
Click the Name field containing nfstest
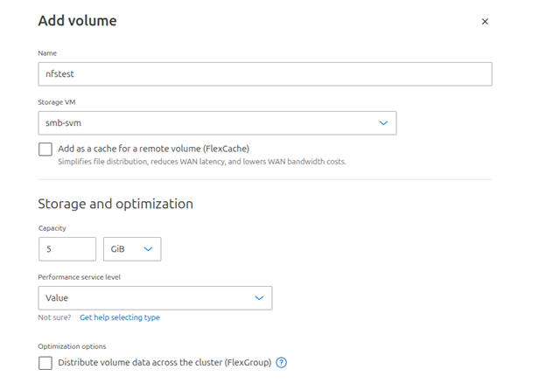tap(265, 74)
